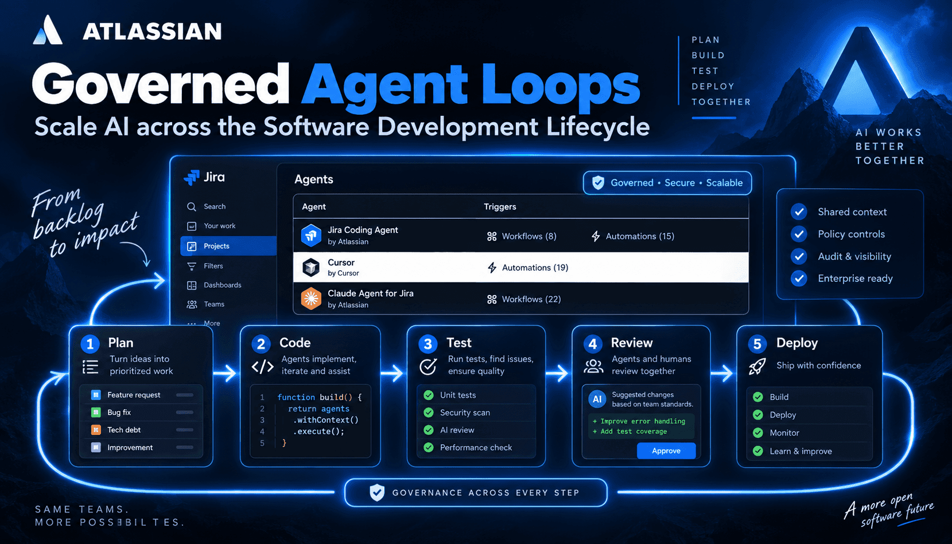Click the Dashboards icon
This screenshot has width=952, height=544.
(192, 285)
